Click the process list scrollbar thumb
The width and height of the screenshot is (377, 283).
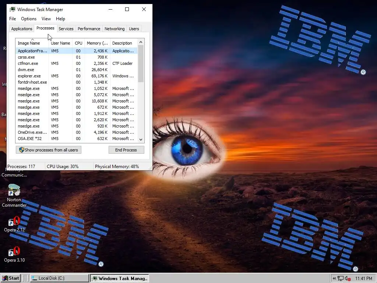[x=141, y=64]
